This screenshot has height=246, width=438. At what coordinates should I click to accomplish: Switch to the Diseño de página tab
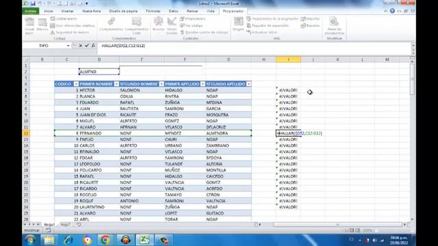pyautogui.click(x=123, y=11)
